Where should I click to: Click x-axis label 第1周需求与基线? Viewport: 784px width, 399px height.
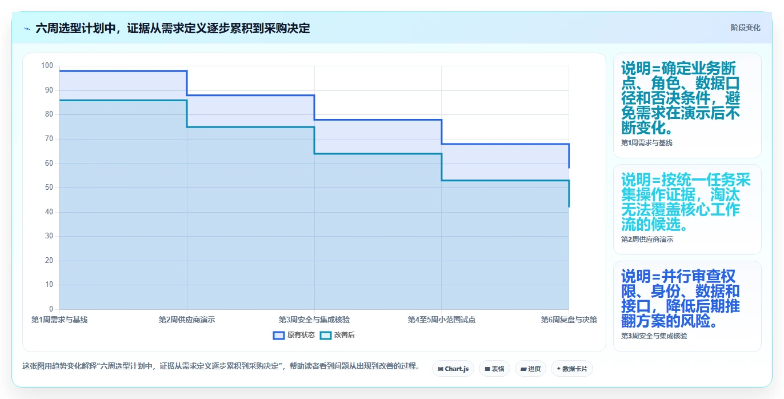[x=59, y=320]
